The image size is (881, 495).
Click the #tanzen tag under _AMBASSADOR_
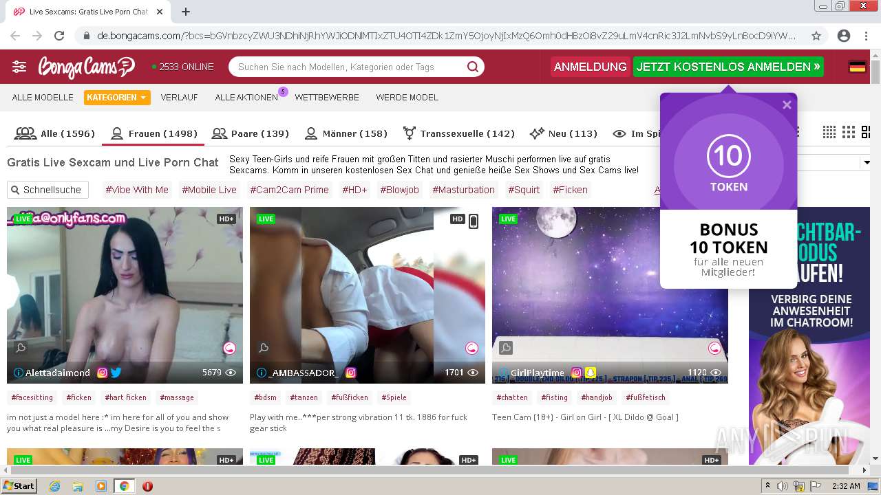pos(304,397)
